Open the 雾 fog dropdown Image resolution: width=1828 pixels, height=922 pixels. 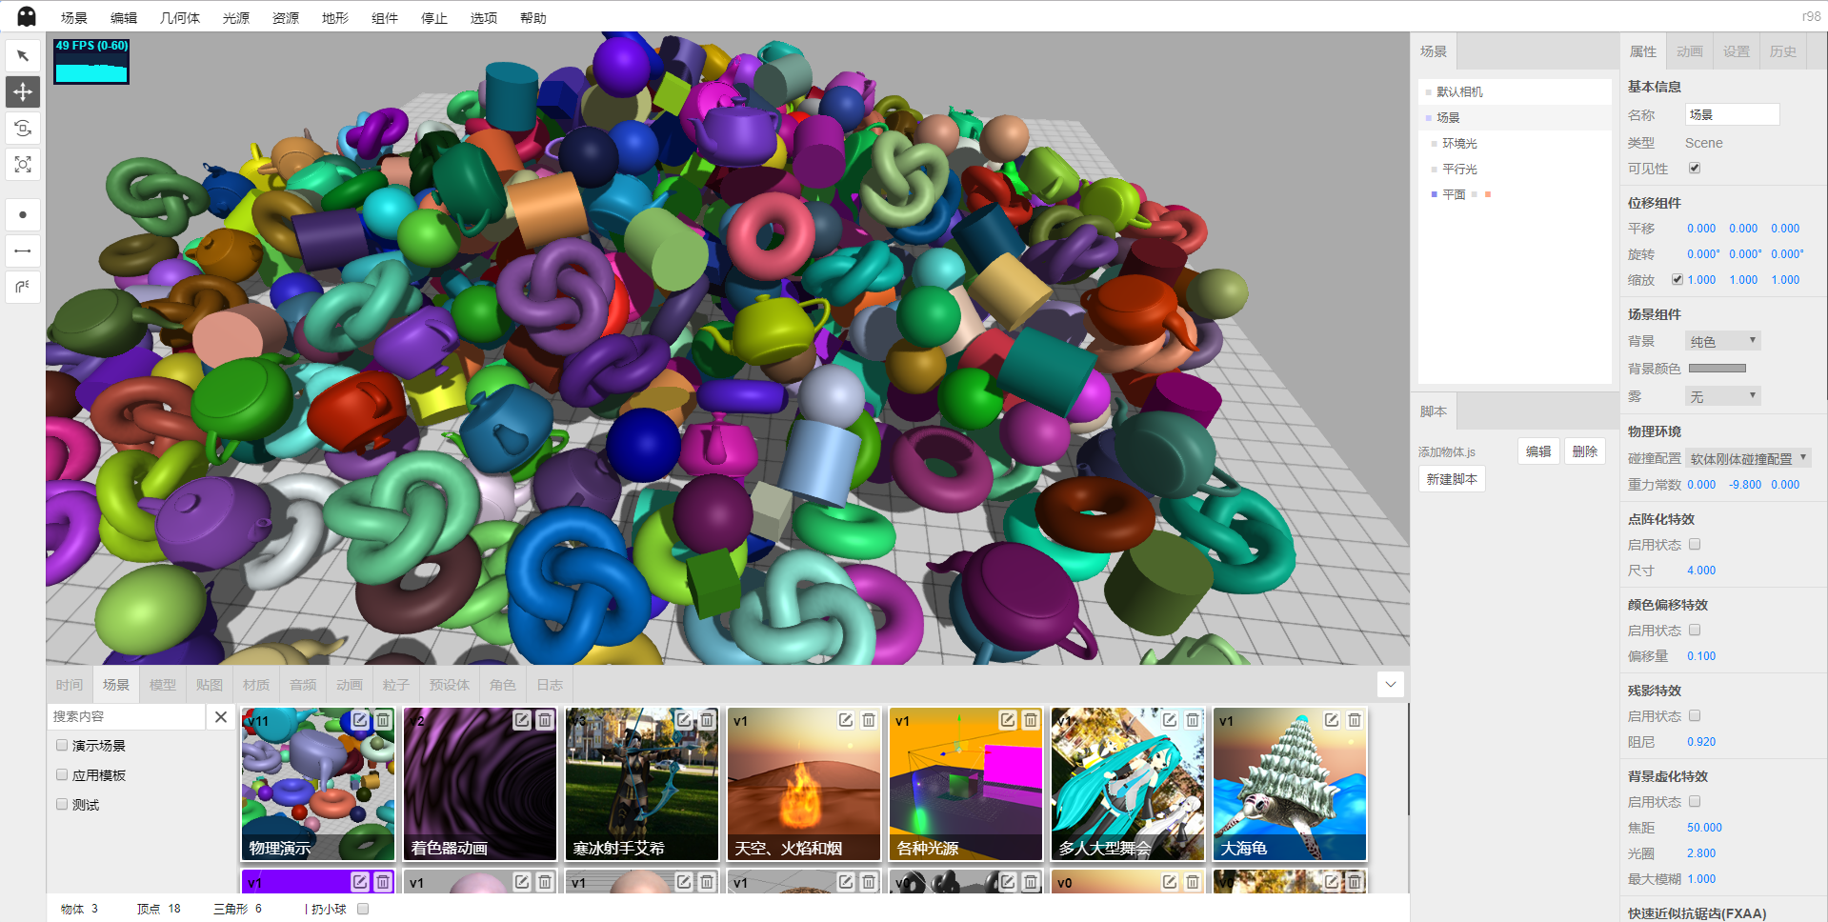coord(1722,396)
